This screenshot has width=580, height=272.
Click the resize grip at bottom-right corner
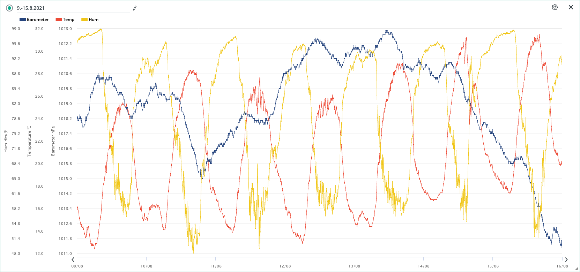click(x=577, y=269)
